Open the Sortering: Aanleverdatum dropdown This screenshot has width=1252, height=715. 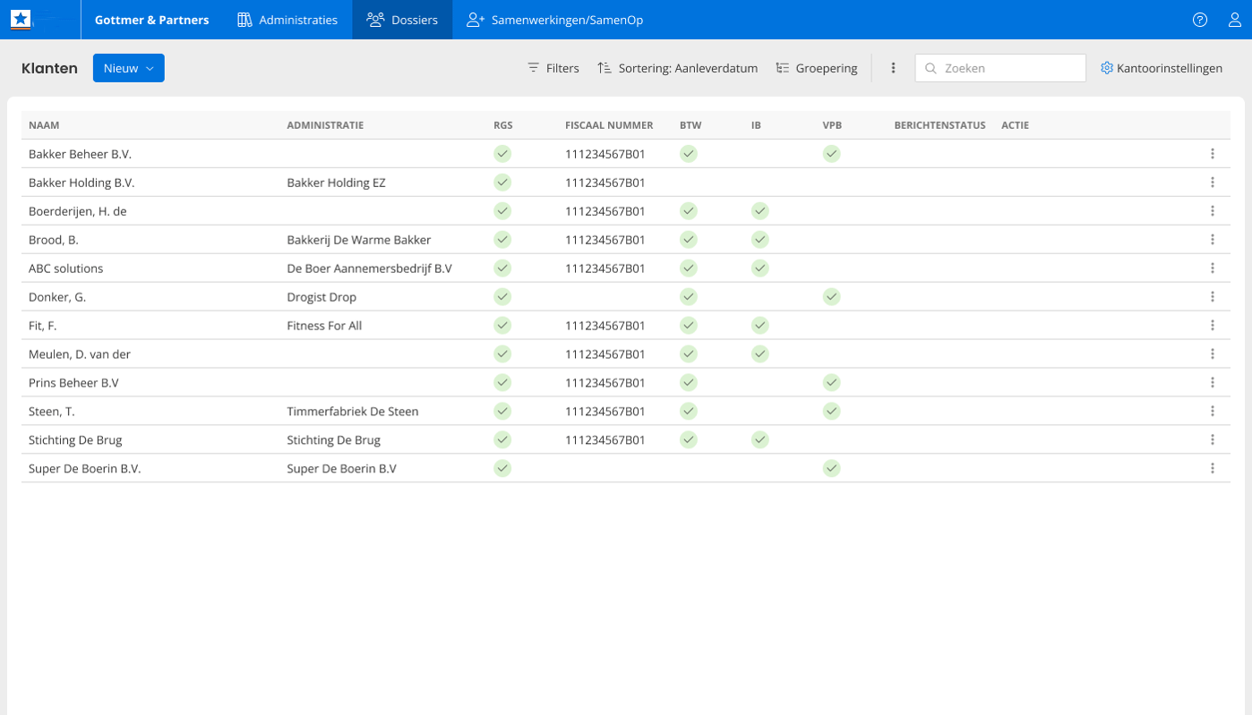pos(676,67)
